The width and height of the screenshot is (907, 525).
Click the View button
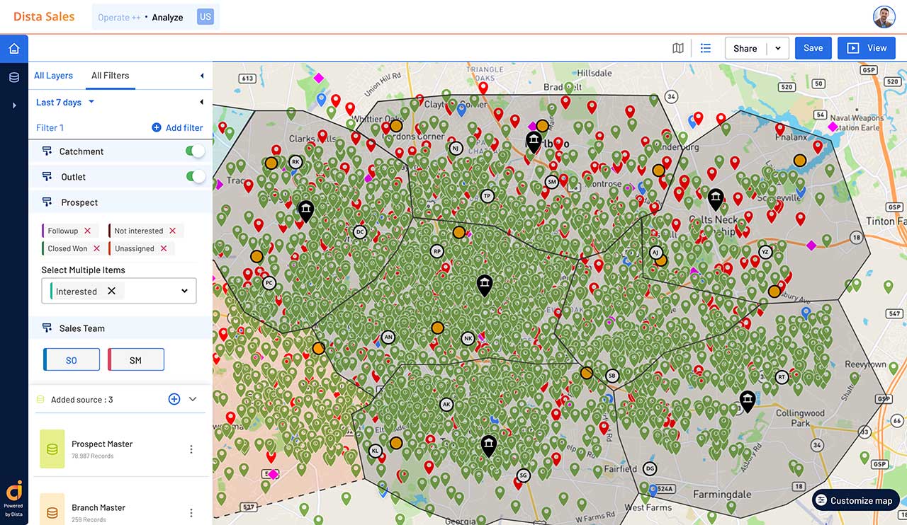click(x=867, y=48)
